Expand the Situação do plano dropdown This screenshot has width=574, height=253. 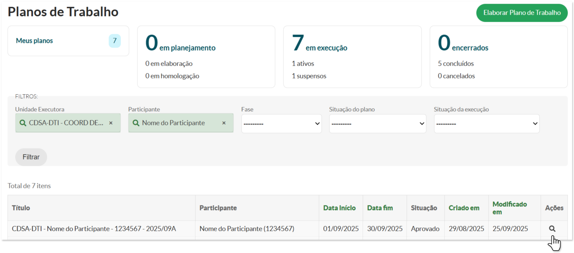point(377,124)
